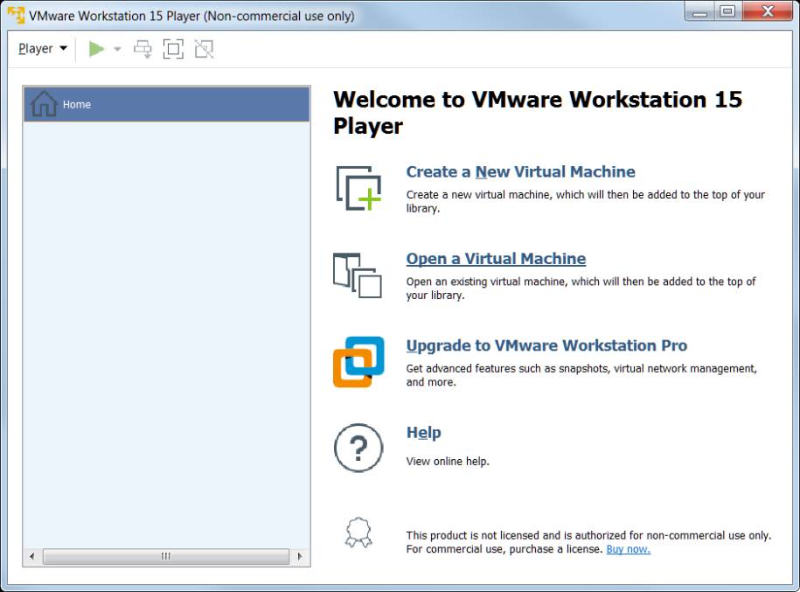Click the new virtual machine plus icon
Screen dimensions: 800x592
[358, 188]
